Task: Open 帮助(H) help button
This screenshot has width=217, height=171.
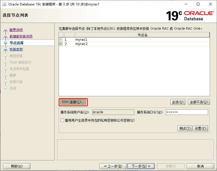Action: pyautogui.click(x=17, y=166)
